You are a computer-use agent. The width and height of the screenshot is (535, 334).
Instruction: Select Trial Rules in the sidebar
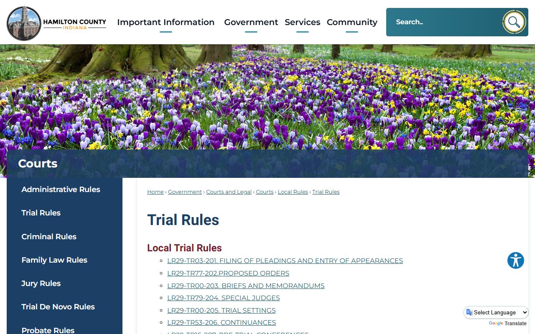(x=64, y=213)
